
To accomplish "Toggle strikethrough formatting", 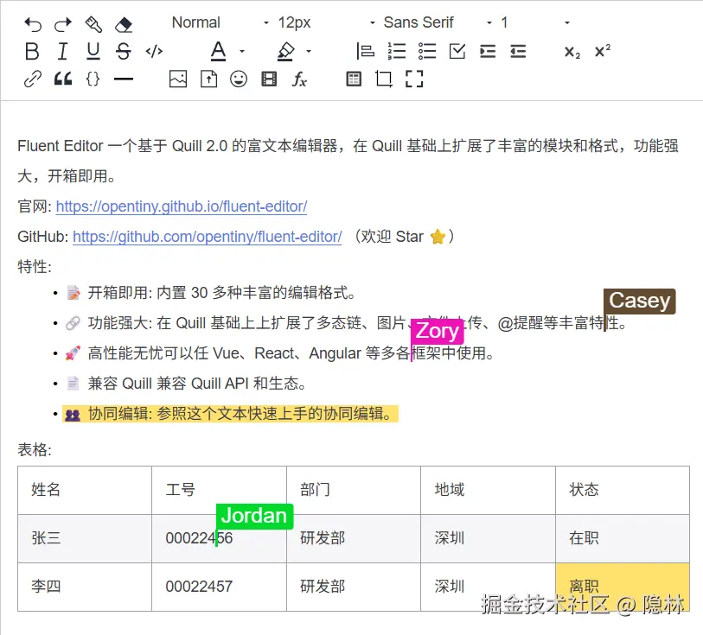I will click(x=123, y=51).
